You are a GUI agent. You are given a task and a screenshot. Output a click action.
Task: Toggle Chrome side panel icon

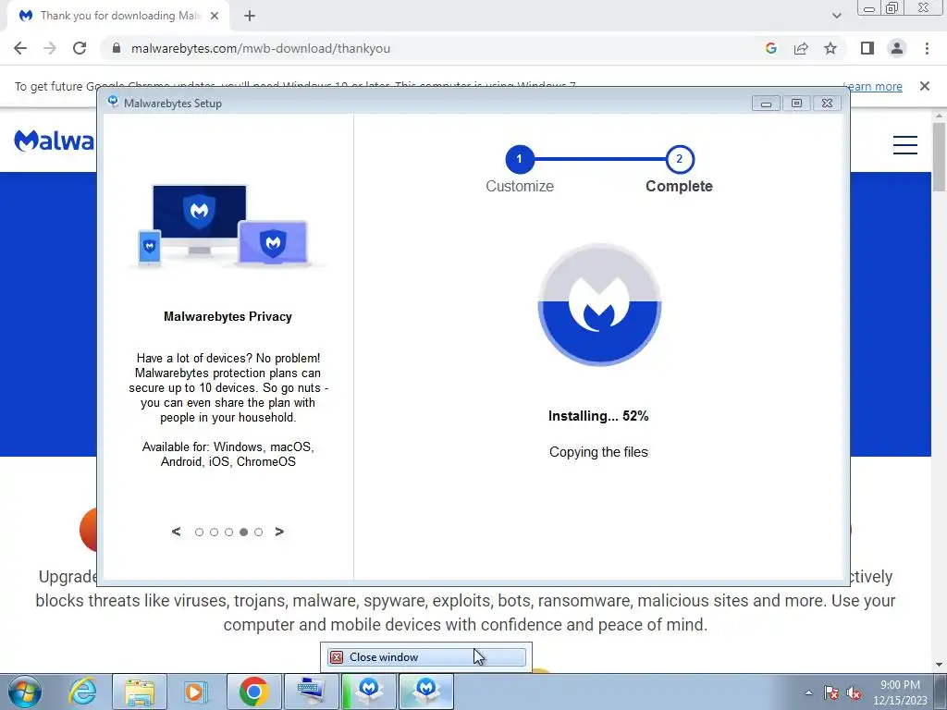pos(867,48)
